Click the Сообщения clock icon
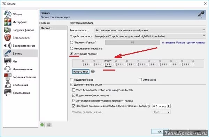This screenshot has width=209, height=137. click(x=8, y=85)
